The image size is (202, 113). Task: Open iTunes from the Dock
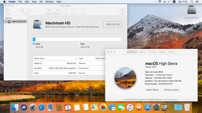[x=130, y=107]
